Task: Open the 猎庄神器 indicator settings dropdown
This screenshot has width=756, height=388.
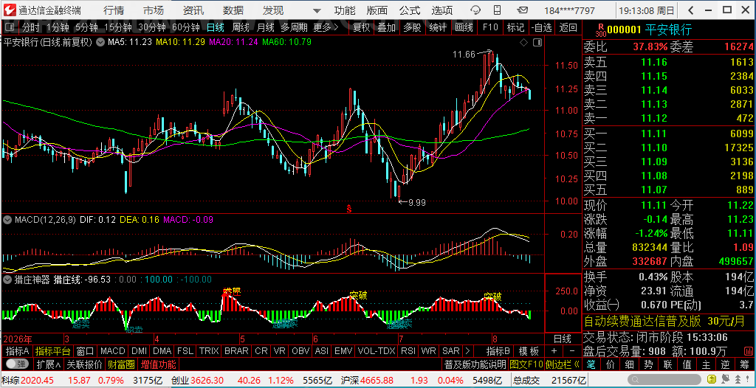Action: click(x=7, y=279)
